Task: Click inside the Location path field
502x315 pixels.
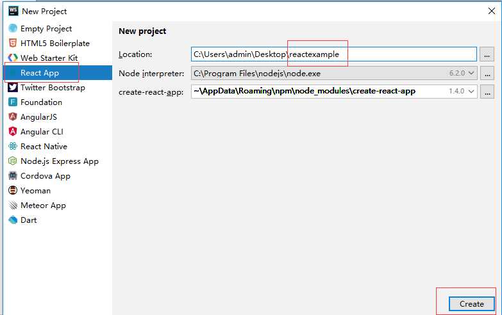Action: (x=333, y=54)
